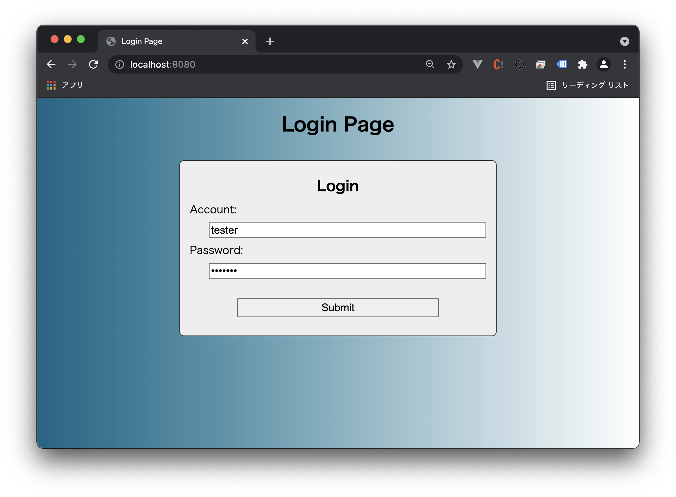Go back using the browser back arrow
The height and width of the screenshot is (497, 676).
[51, 64]
